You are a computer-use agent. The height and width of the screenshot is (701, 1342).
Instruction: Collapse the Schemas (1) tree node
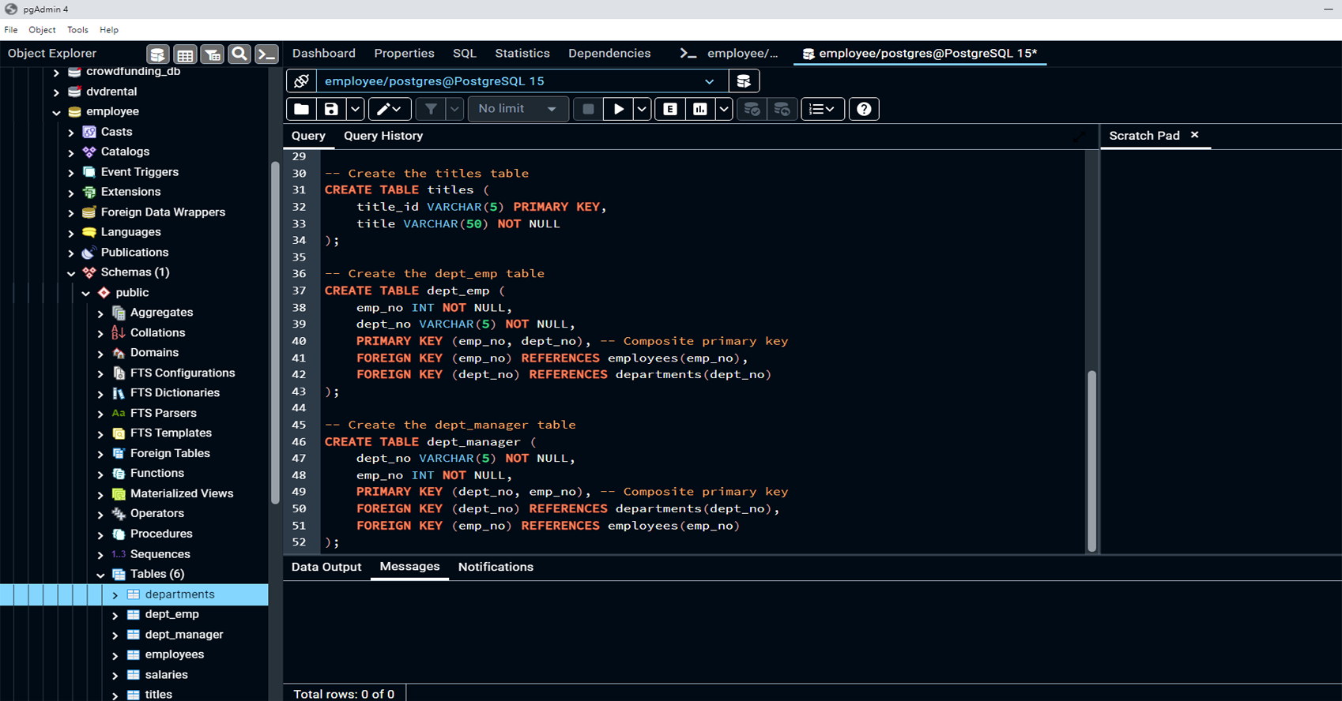tap(71, 273)
